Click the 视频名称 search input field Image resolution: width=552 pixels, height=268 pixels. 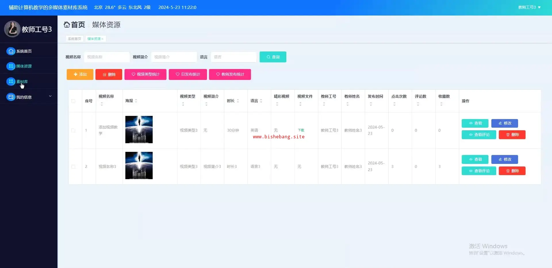pyautogui.click(x=107, y=57)
